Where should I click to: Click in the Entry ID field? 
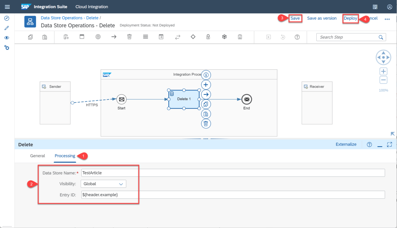(233, 195)
